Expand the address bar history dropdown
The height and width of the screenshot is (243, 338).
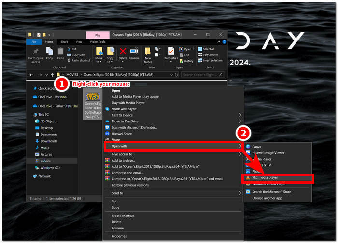tap(172, 75)
